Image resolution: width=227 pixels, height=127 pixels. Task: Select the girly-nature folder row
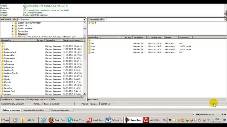[x=42, y=64]
